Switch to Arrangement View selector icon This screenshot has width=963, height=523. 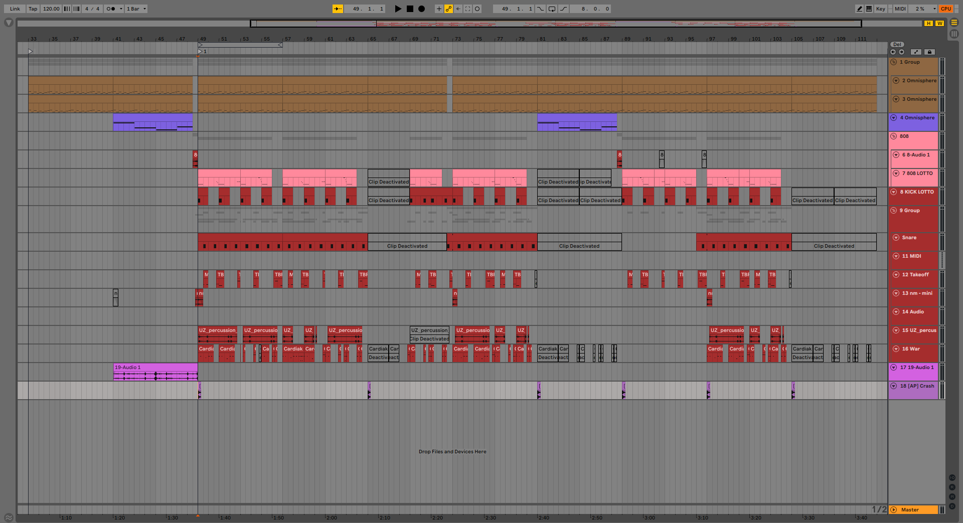(954, 23)
